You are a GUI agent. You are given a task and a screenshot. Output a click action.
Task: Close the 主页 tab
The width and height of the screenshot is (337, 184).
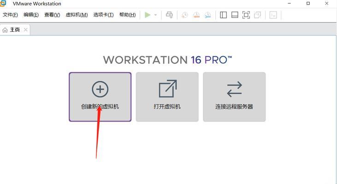25,29
